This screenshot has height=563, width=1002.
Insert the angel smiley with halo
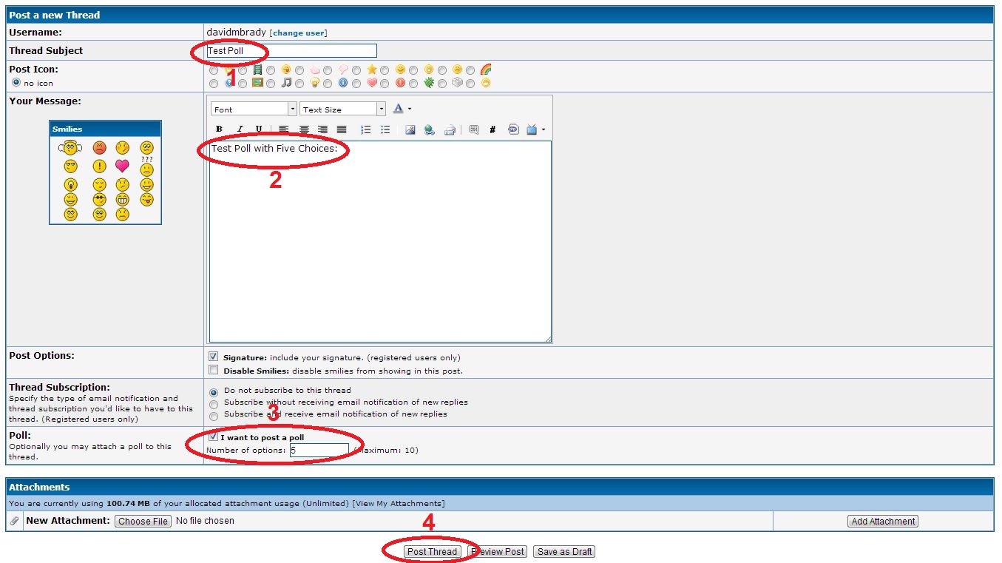coord(70,148)
